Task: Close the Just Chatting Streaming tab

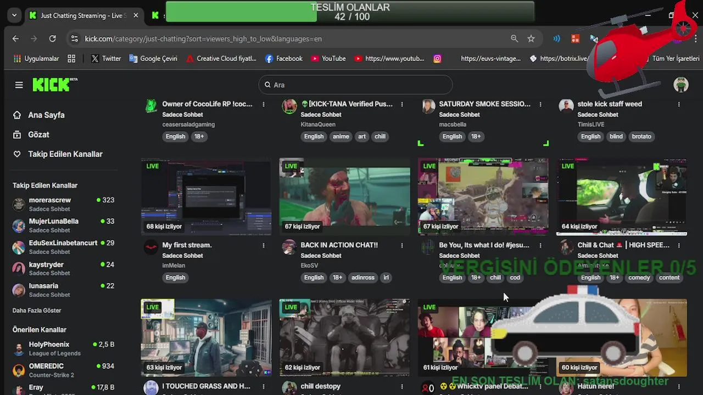Action: pyautogui.click(x=136, y=15)
